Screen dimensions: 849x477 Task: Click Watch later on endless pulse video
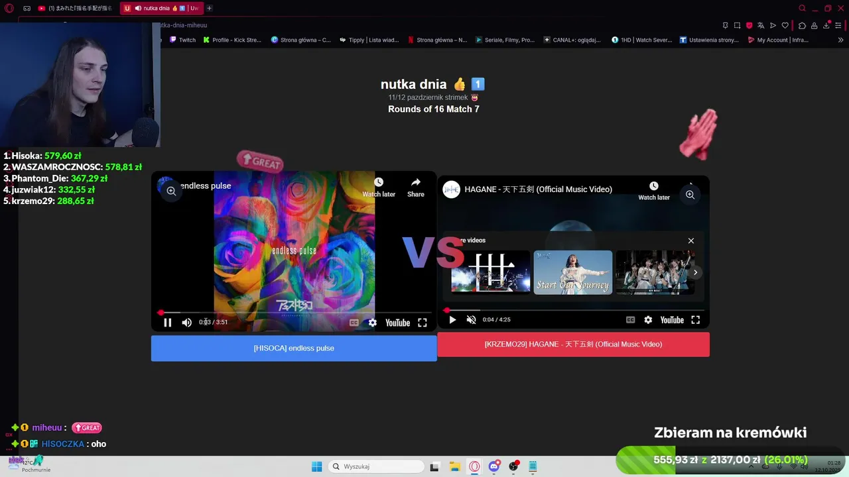pos(379,187)
